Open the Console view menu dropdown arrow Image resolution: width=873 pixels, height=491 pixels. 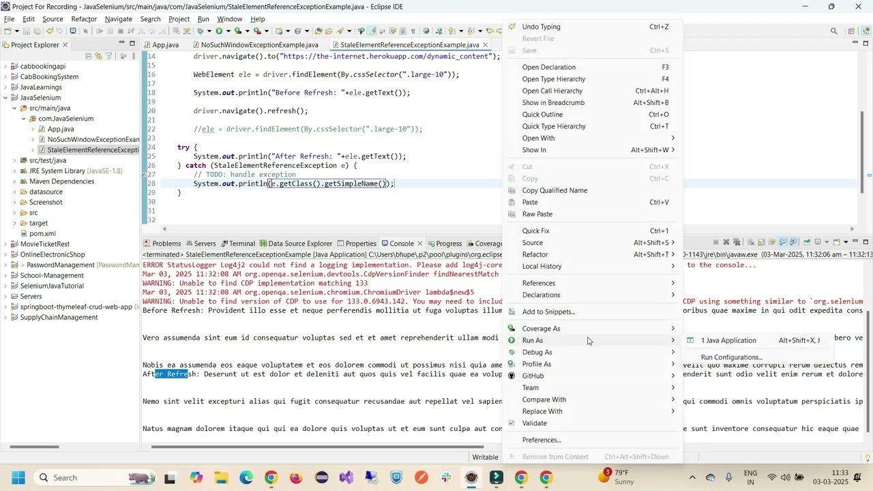click(x=846, y=242)
